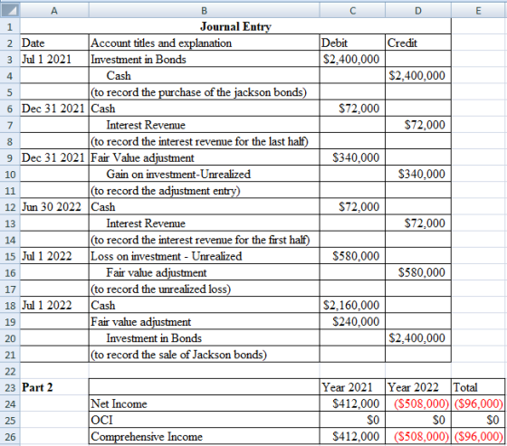Select debit $2,160,000 in row 18

click(352, 305)
